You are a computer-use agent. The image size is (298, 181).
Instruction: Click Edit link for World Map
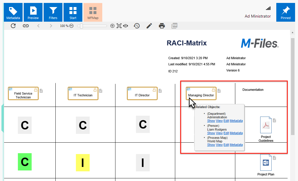coord(226,145)
